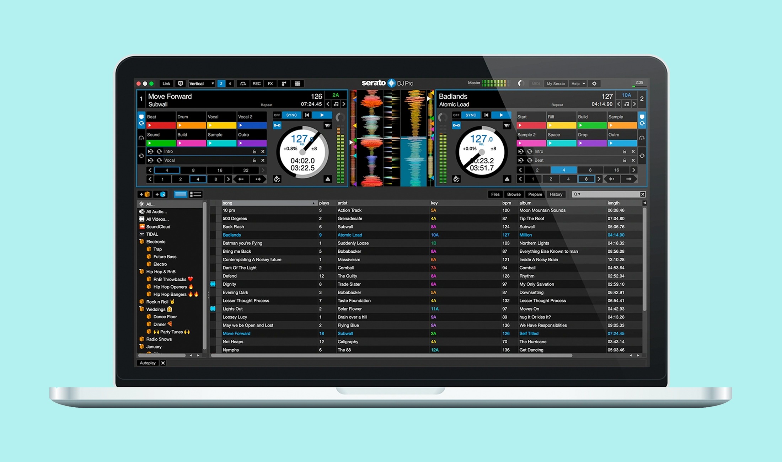Enable SYNC on the left deck
This screenshot has width=782, height=462.
click(x=291, y=115)
